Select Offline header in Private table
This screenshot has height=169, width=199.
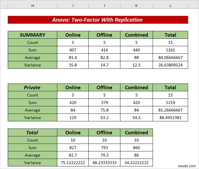104,88
